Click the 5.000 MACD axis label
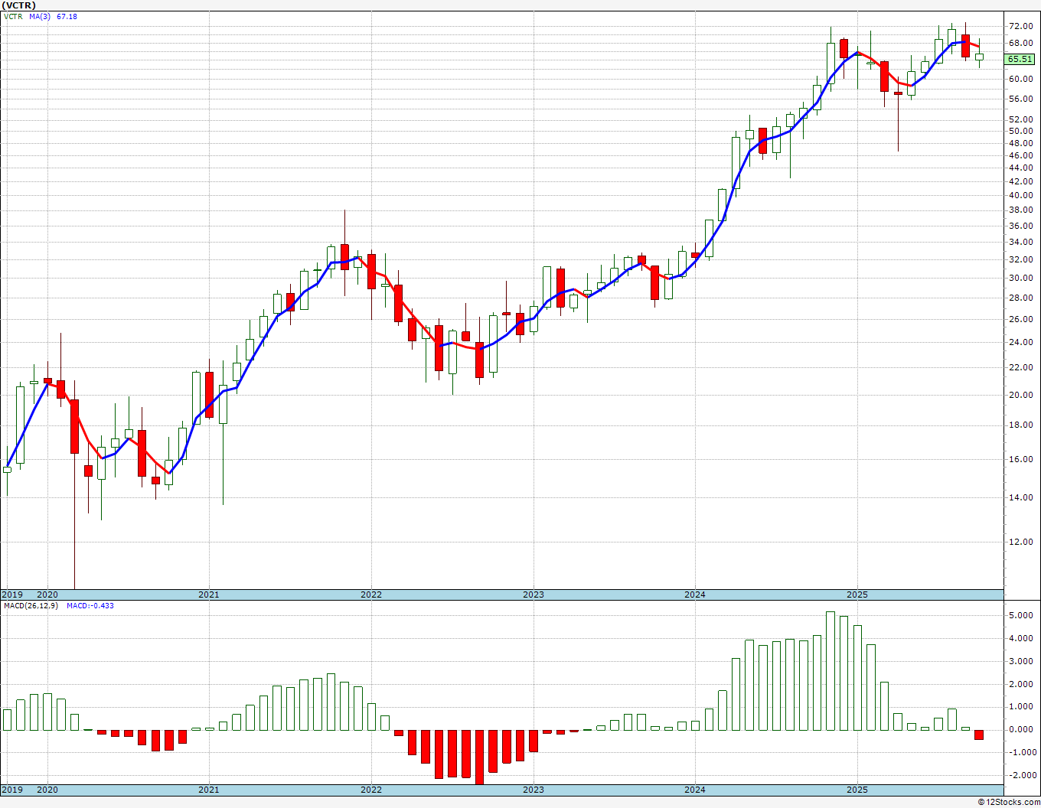This screenshot has height=808, width=1041. (x=1021, y=615)
